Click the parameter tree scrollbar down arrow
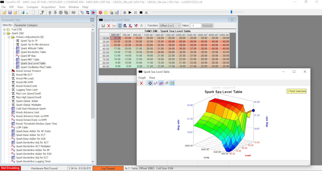Screen dimensions: 322x171 (93, 161)
